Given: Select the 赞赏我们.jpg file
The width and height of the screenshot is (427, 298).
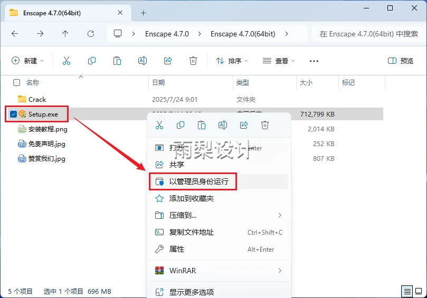Looking at the screenshot, I should pos(47,158).
